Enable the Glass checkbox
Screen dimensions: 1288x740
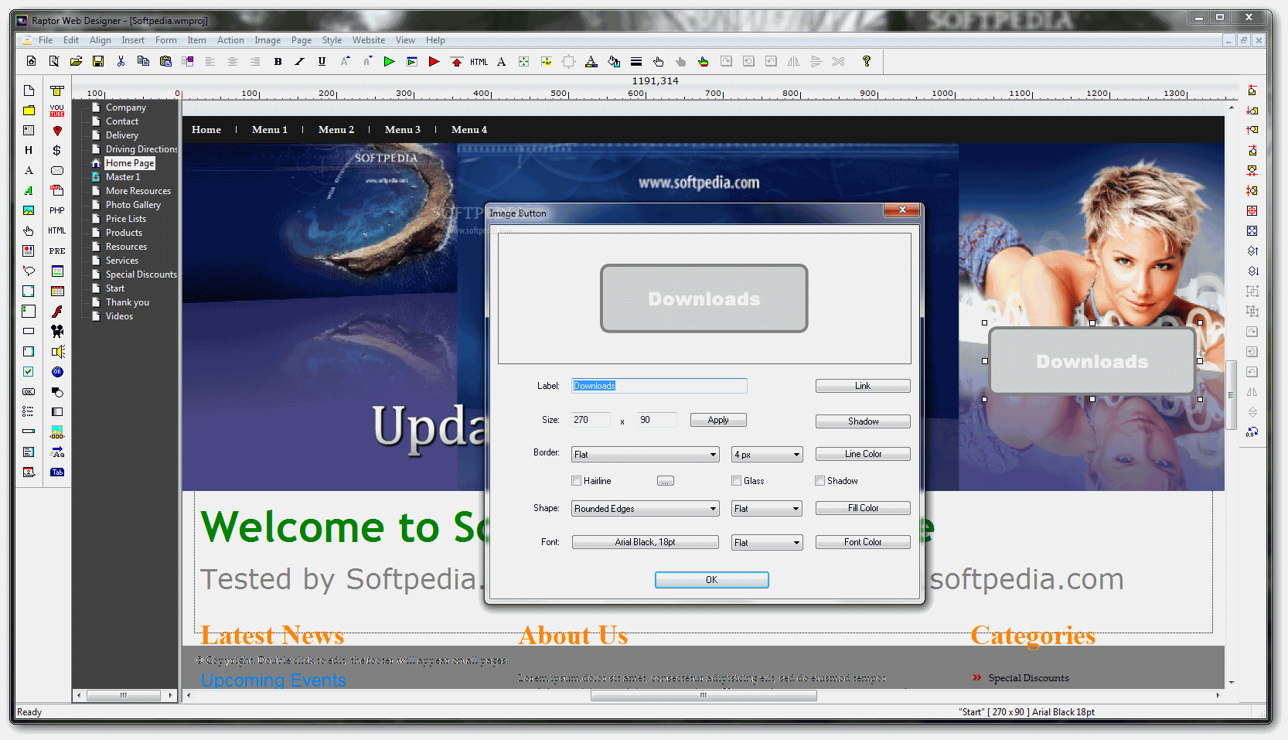pos(737,481)
